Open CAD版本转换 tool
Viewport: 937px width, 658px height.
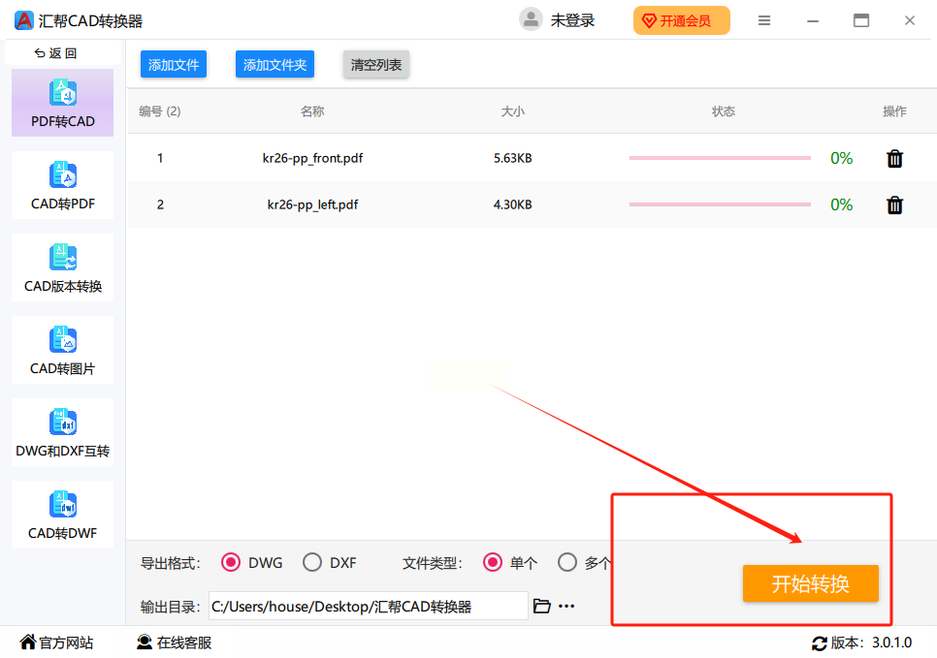(63, 267)
